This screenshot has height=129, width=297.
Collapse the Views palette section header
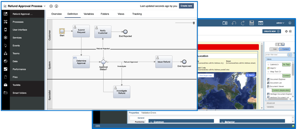[280, 59]
